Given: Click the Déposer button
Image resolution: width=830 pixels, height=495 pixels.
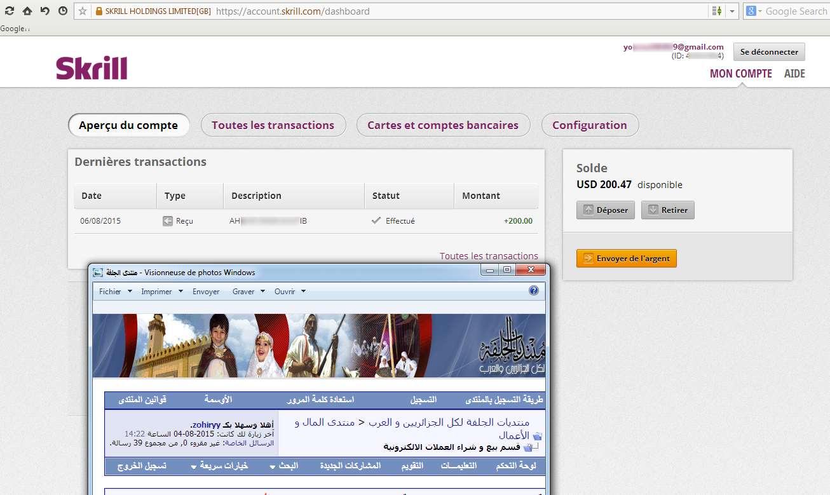Looking at the screenshot, I should pyautogui.click(x=605, y=210).
